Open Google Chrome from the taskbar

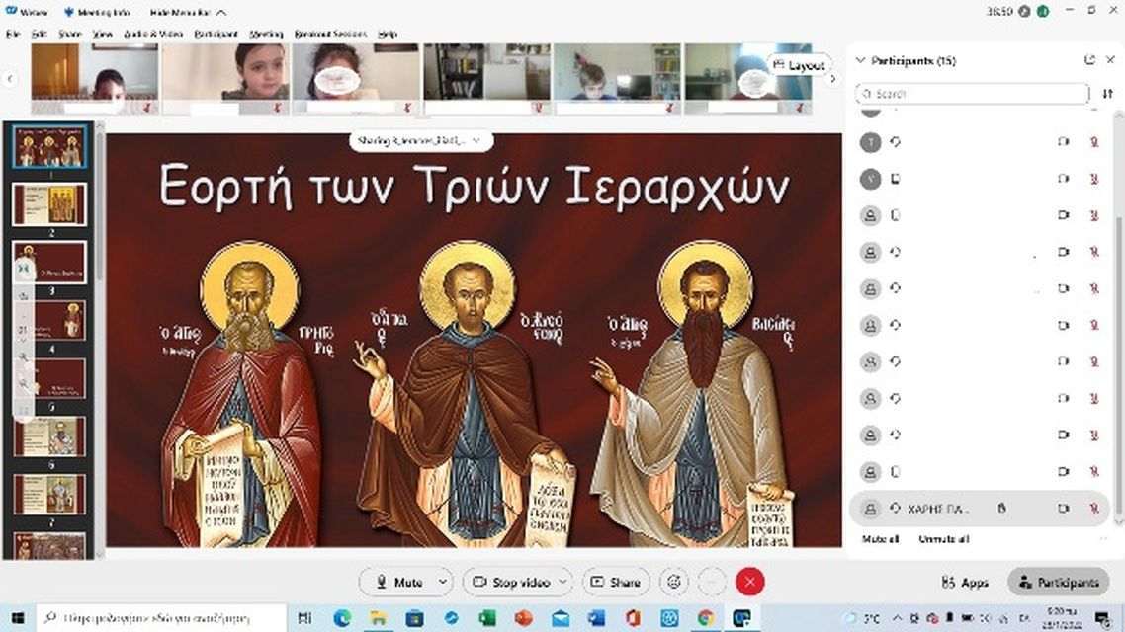pos(705,617)
